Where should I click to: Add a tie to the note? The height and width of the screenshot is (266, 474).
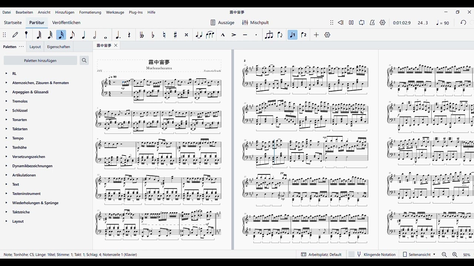[x=199, y=35]
